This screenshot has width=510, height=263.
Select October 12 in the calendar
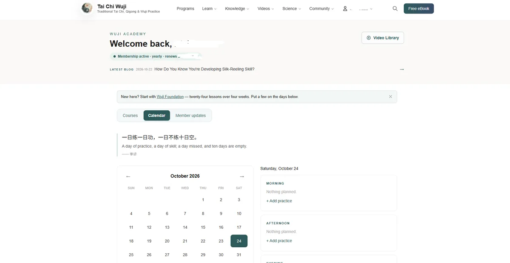[149, 227]
